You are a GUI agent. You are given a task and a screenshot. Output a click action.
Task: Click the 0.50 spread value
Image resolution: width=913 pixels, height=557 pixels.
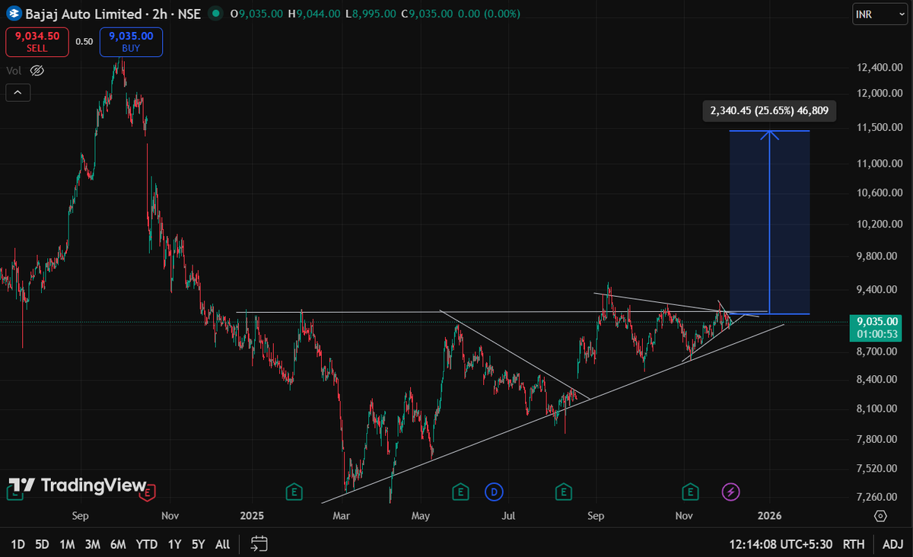point(84,42)
